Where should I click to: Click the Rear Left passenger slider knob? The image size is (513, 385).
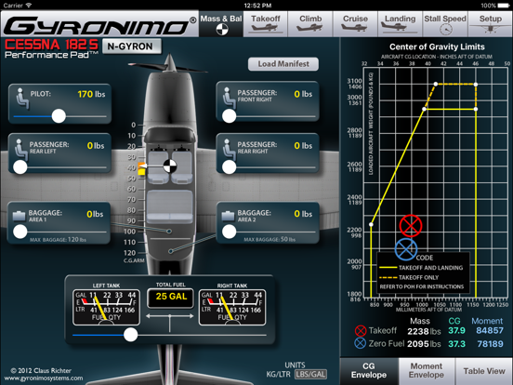(x=20, y=167)
